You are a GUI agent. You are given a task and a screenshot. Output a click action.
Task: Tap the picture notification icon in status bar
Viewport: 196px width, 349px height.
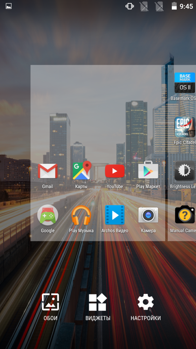(9, 6)
